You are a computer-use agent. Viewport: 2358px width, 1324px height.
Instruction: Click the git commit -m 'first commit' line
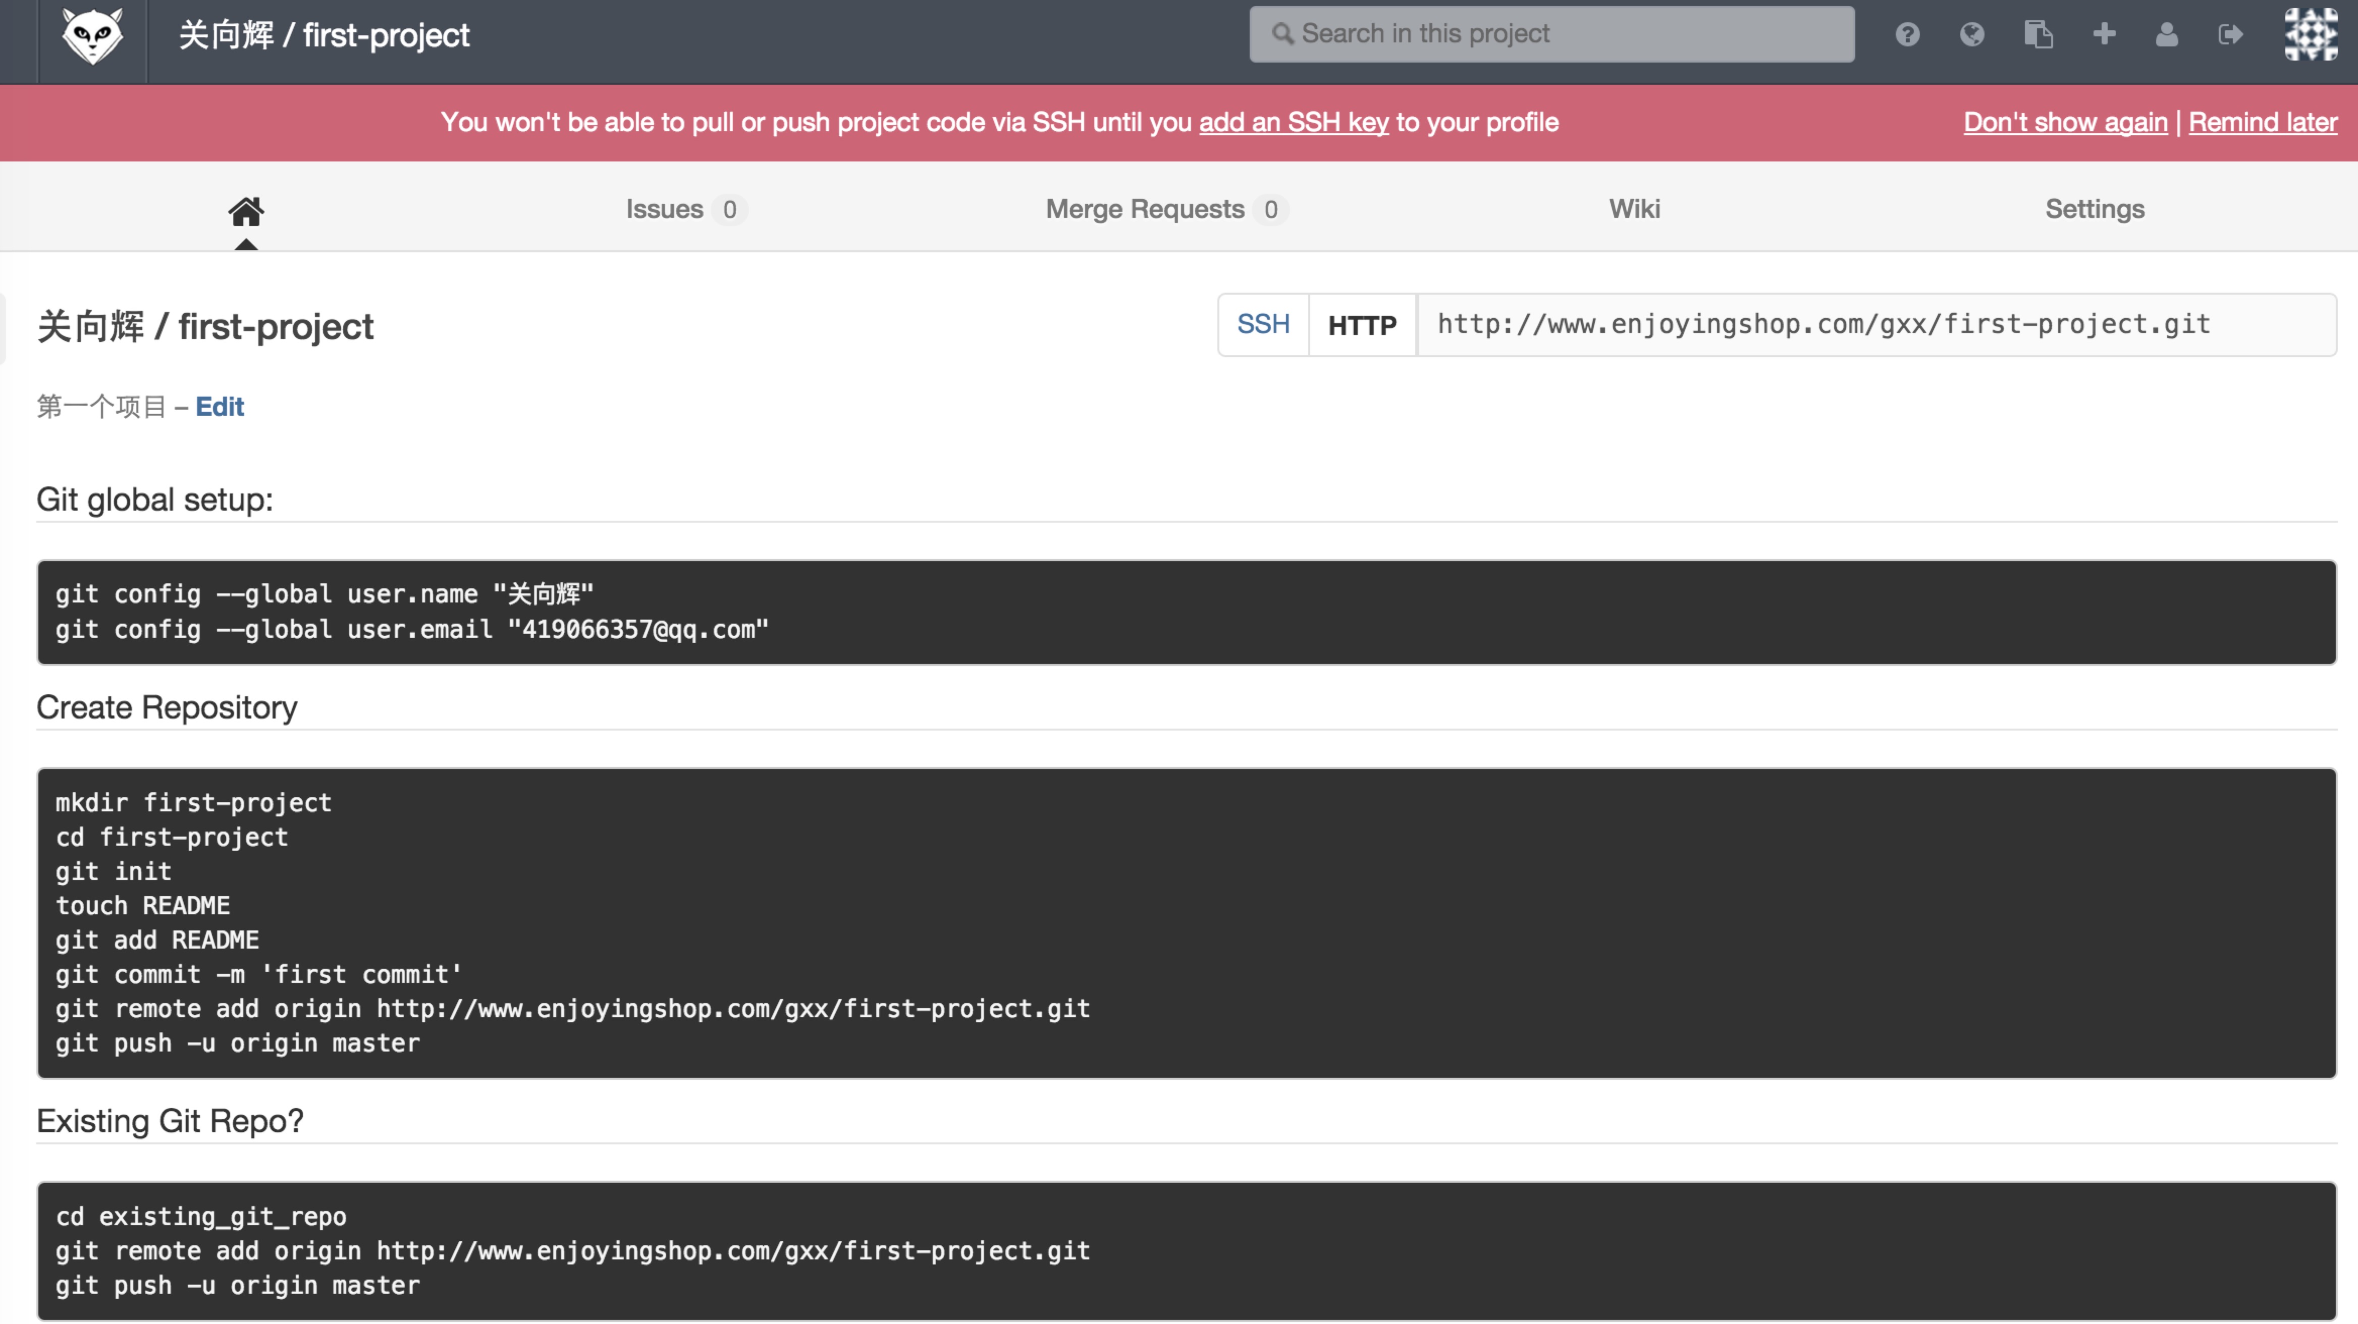pyautogui.click(x=258, y=974)
